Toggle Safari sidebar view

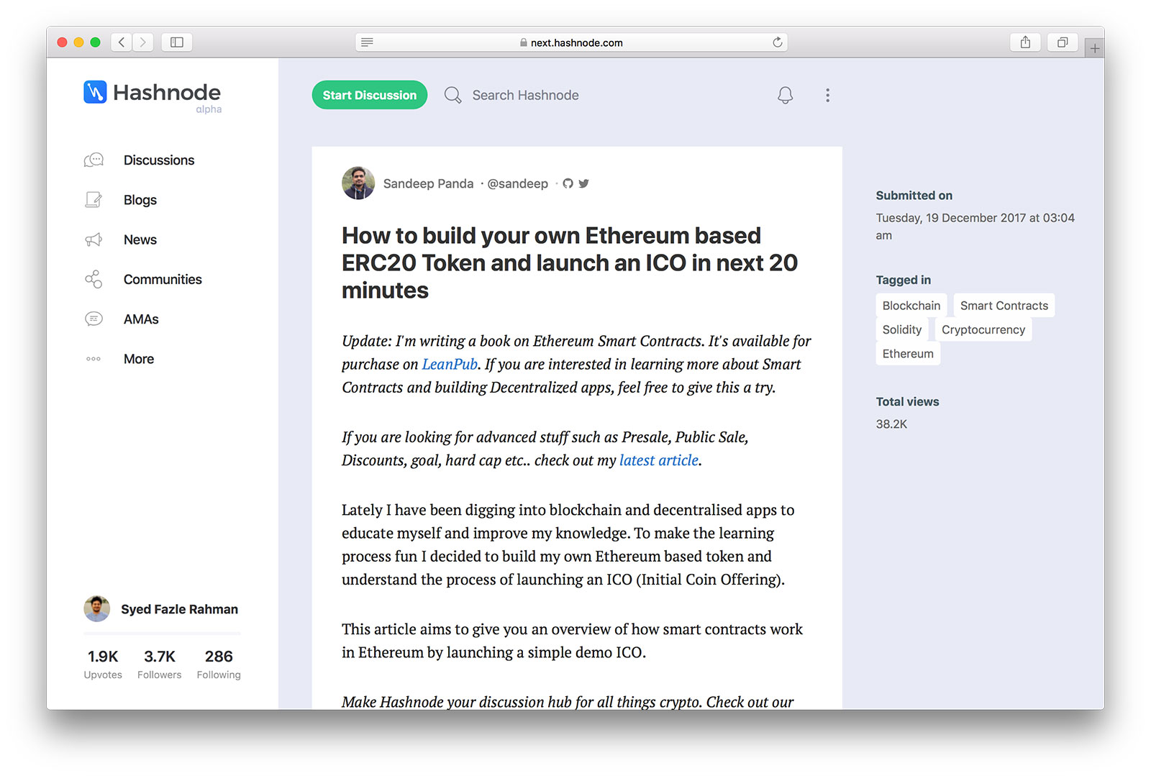coord(176,42)
